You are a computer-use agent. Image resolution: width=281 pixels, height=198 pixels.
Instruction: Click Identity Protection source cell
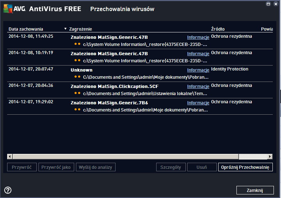pyautogui.click(x=230, y=69)
